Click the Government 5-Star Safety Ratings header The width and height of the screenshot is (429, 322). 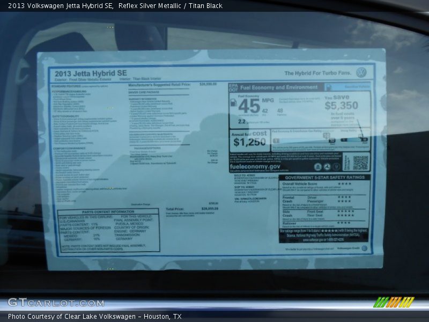coord(325,178)
